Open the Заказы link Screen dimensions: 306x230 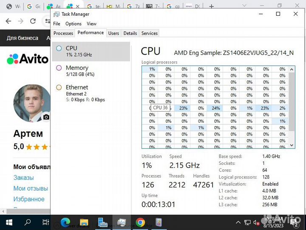[24, 178]
